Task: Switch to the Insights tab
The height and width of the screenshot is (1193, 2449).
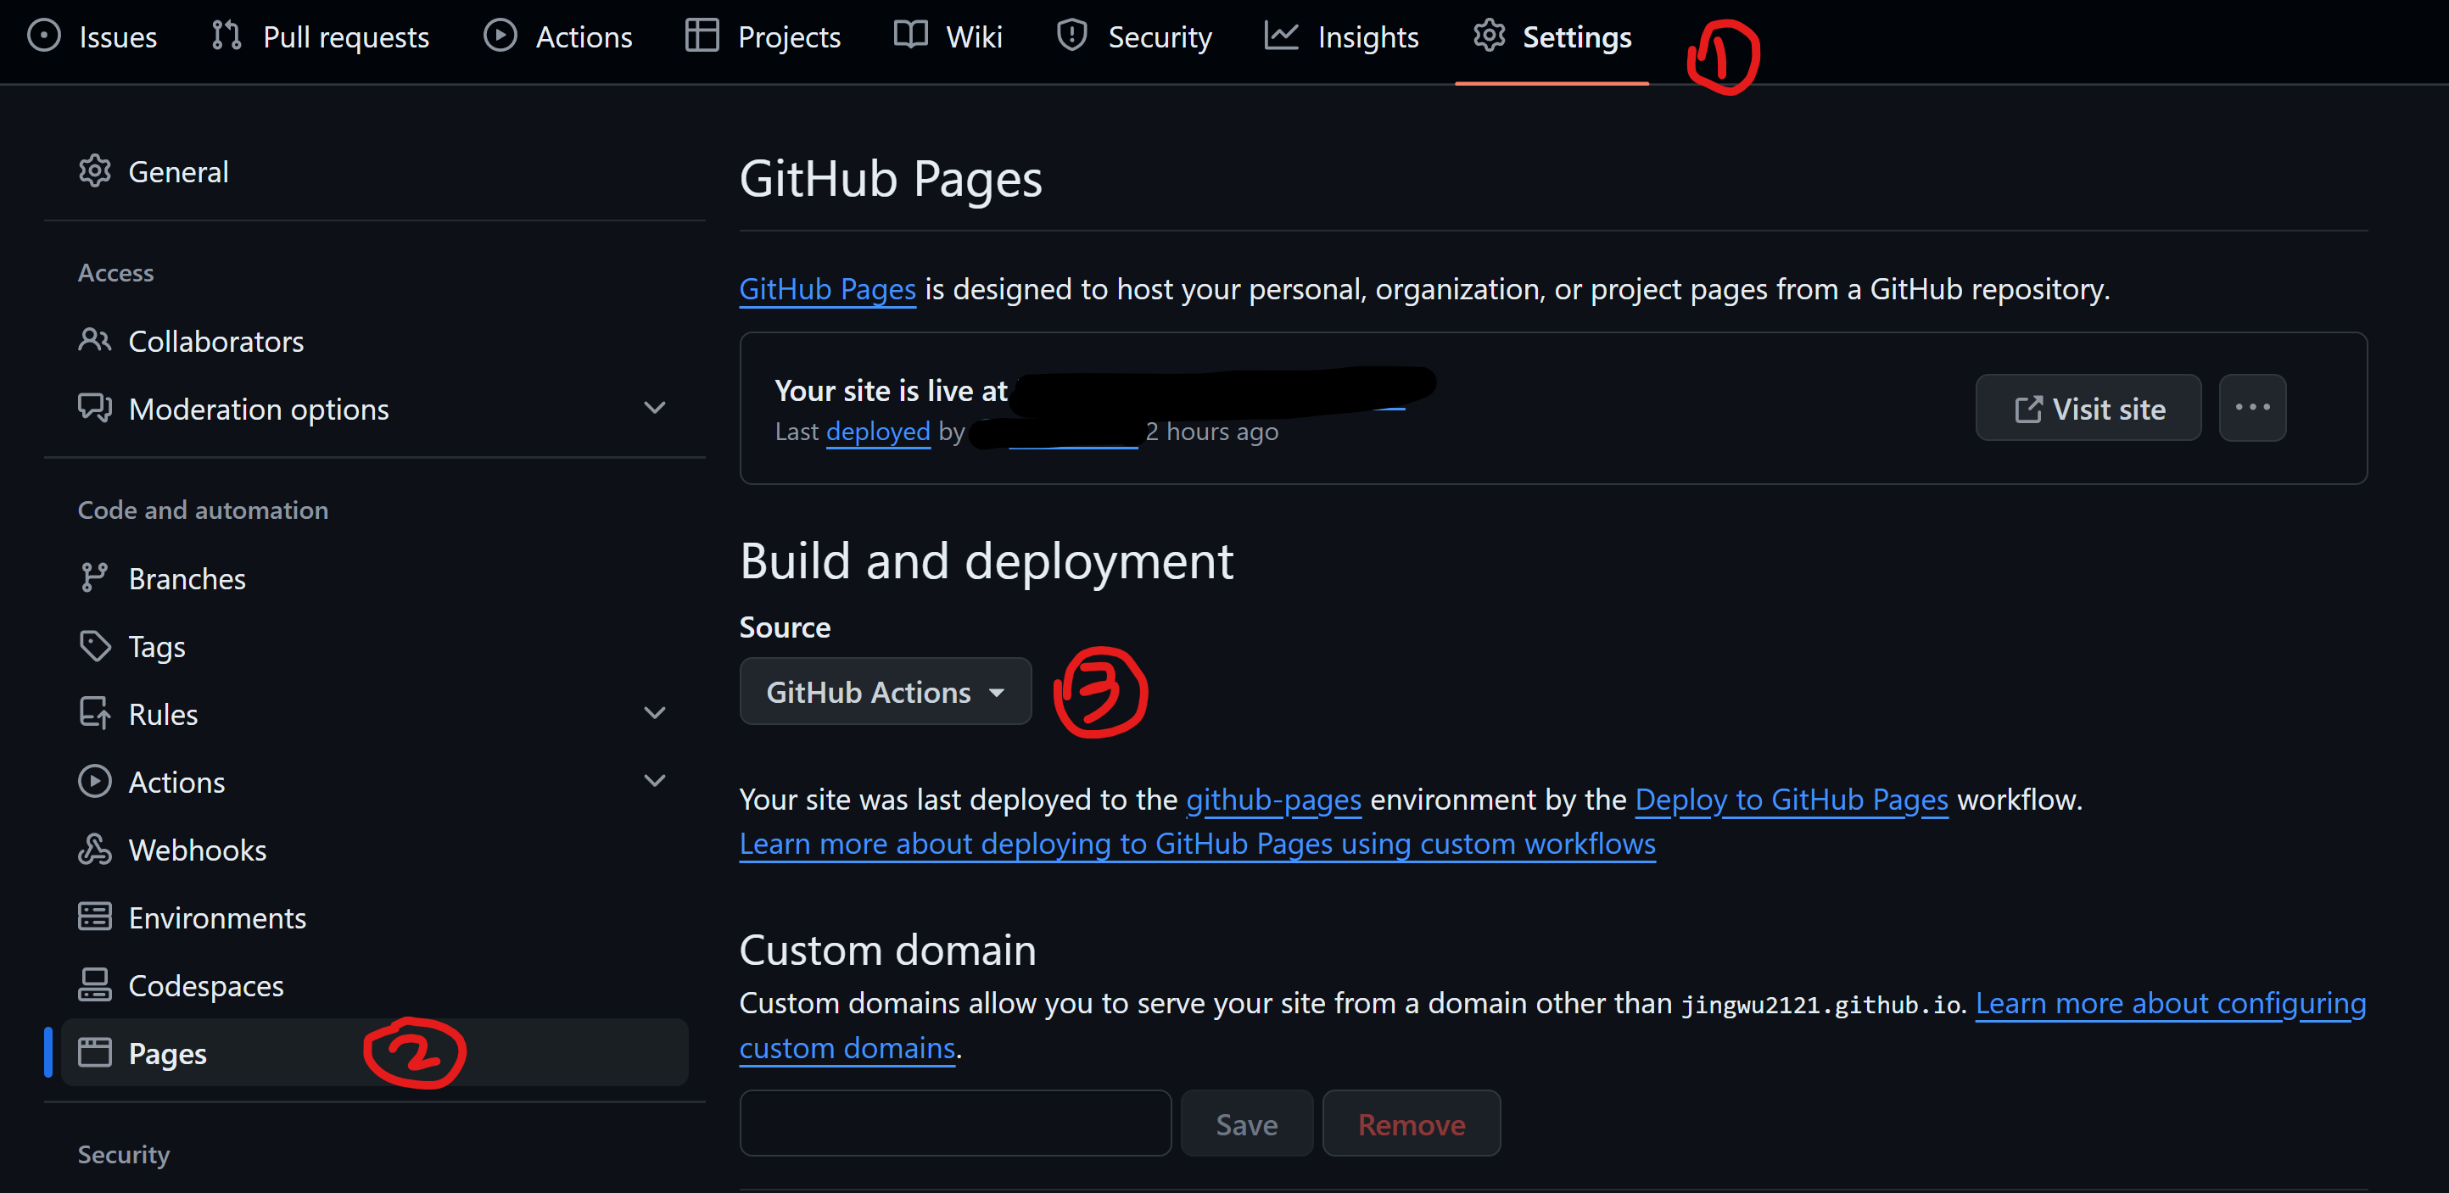Action: click(1340, 36)
